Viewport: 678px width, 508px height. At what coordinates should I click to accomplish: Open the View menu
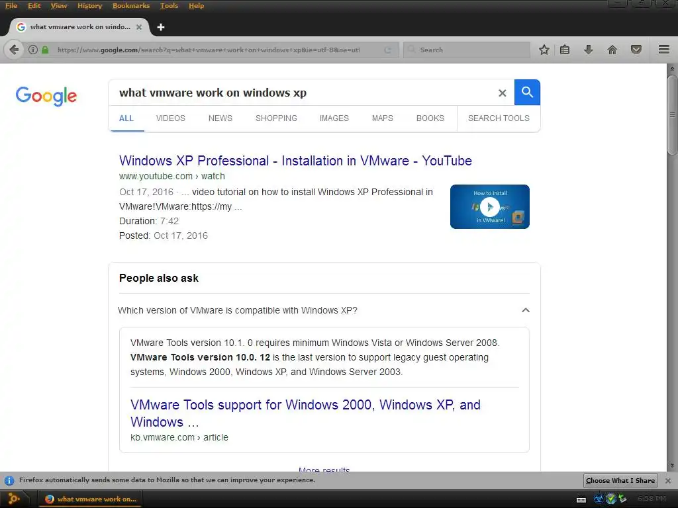[59, 5]
